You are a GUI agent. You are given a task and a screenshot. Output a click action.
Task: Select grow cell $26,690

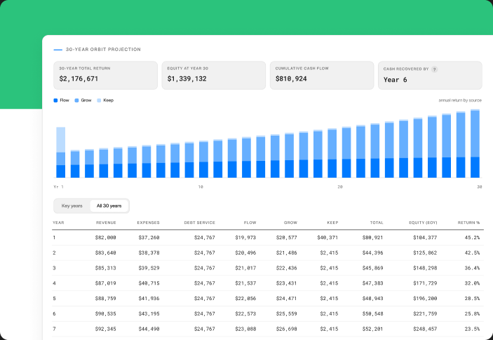[x=286, y=329]
